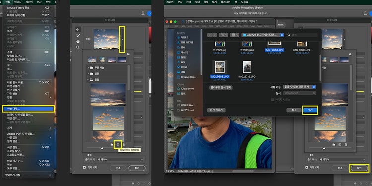This screenshot has width=372, height=186.
Task: Collapse the 일몰 sky folder chevron above the tooltip
Action: (88, 80)
